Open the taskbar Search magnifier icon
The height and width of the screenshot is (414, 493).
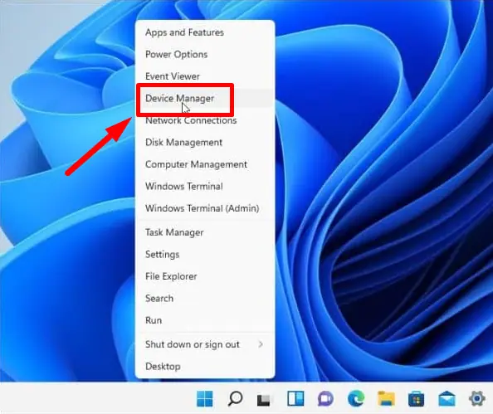tap(235, 398)
